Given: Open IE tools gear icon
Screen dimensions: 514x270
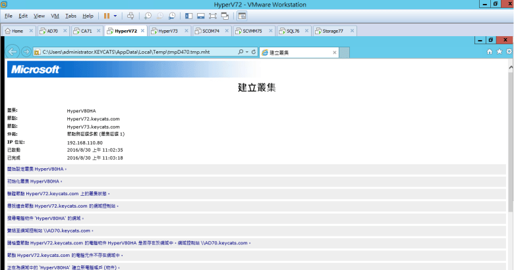Looking at the screenshot, I should point(509,51).
